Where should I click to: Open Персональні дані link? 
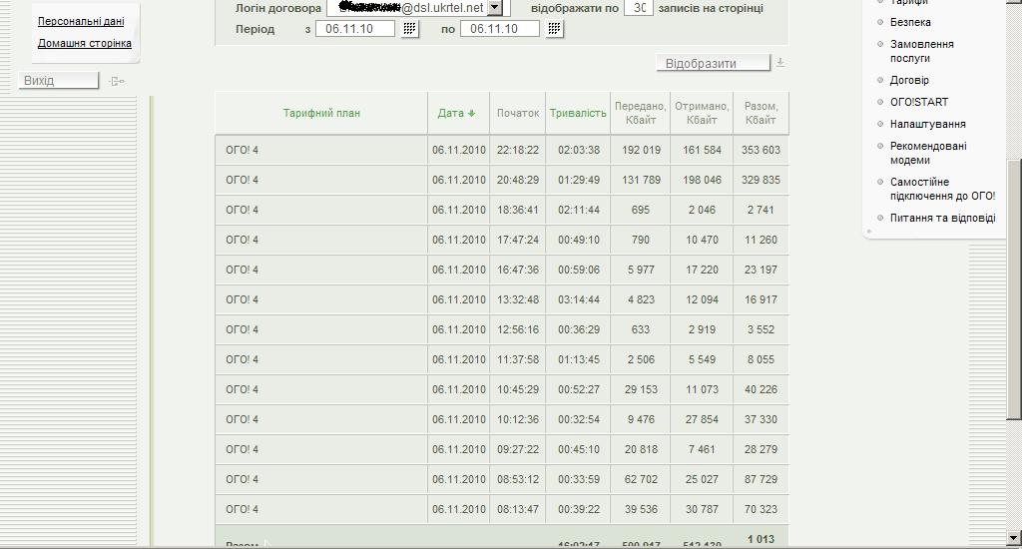pyautogui.click(x=81, y=21)
